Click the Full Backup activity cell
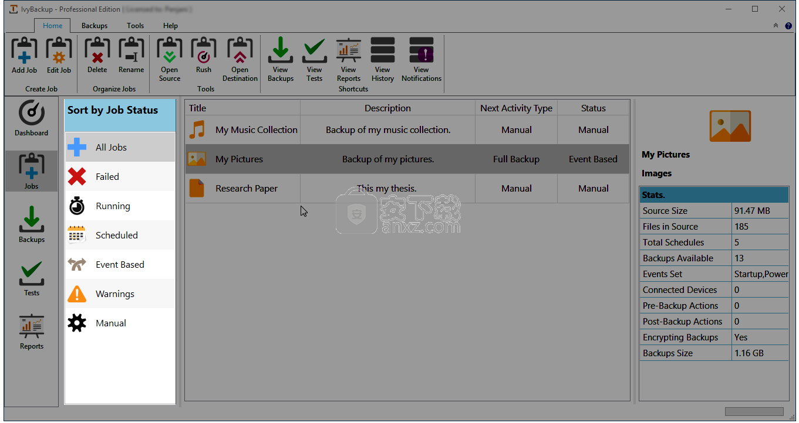Image resolution: width=799 pixels, height=423 pixels. coord(516,159)
